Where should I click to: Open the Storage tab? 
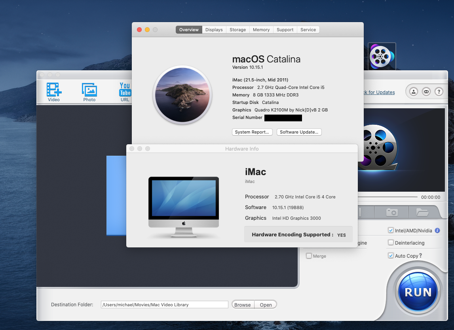(238, 30)
